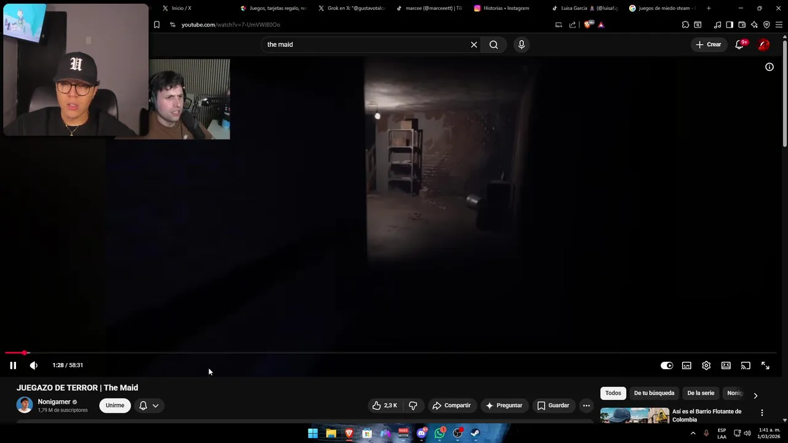This screenshot has height=443, width=788.
Task: Open site settings icon in address bar
Action: (x=172, y=25)
